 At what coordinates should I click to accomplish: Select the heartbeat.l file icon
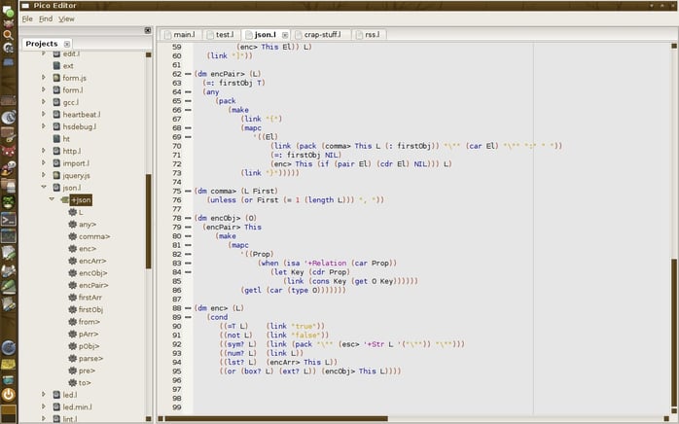coord(56,115)
